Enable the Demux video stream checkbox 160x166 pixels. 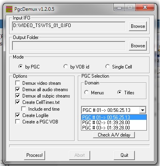(18, 83)
